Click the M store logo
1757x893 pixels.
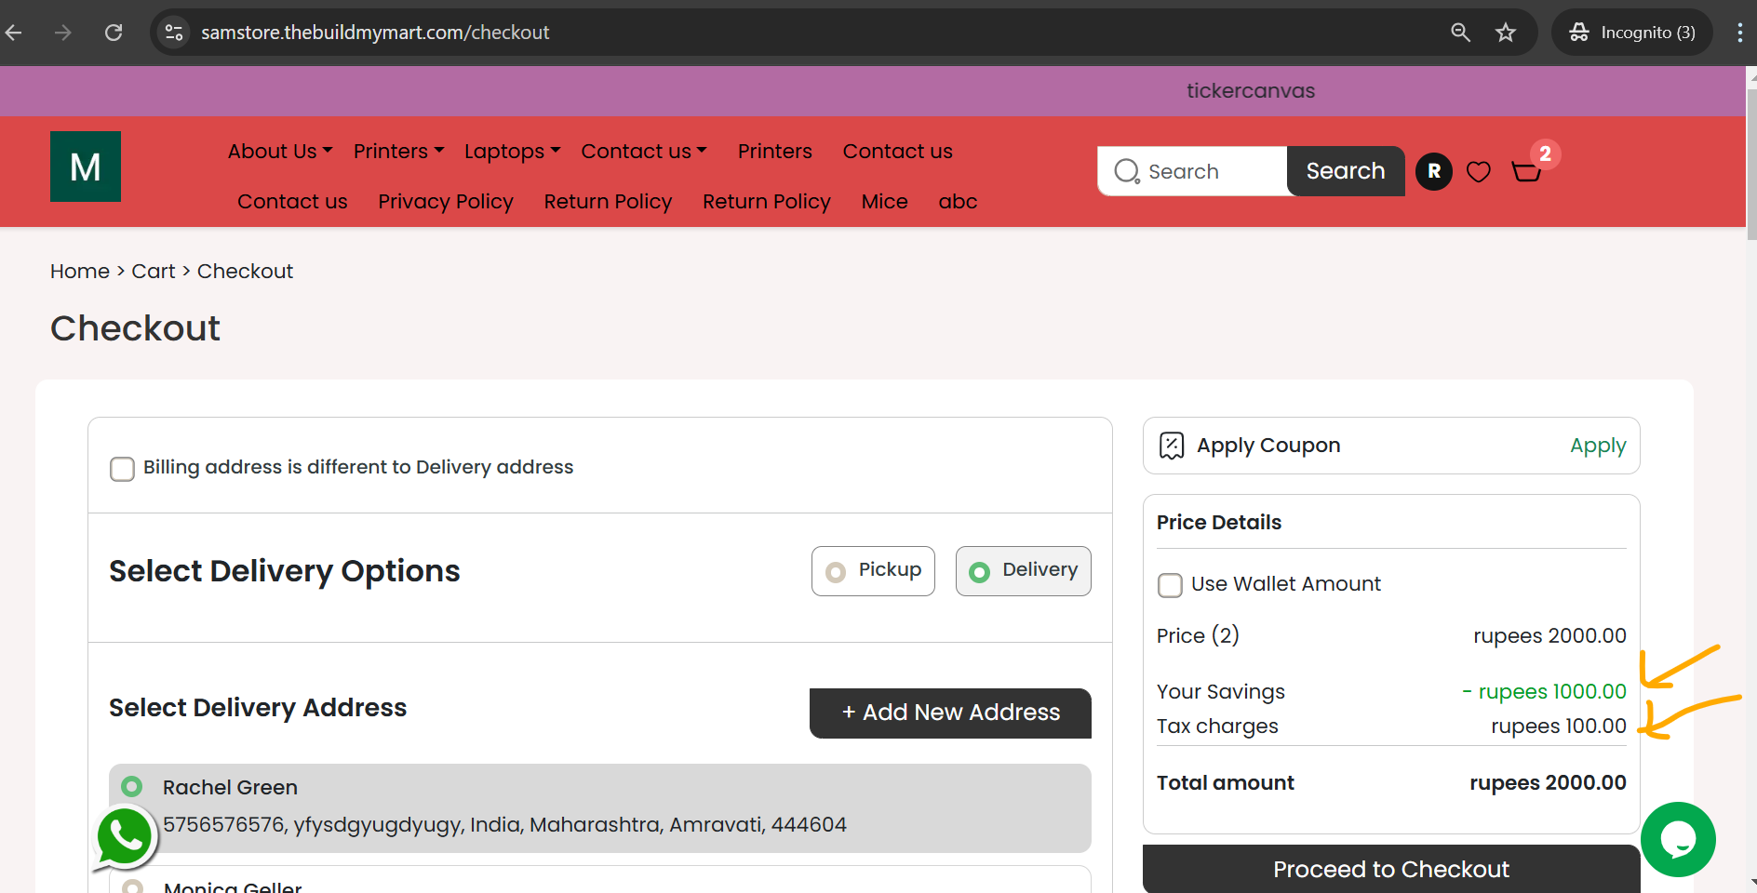86,167
